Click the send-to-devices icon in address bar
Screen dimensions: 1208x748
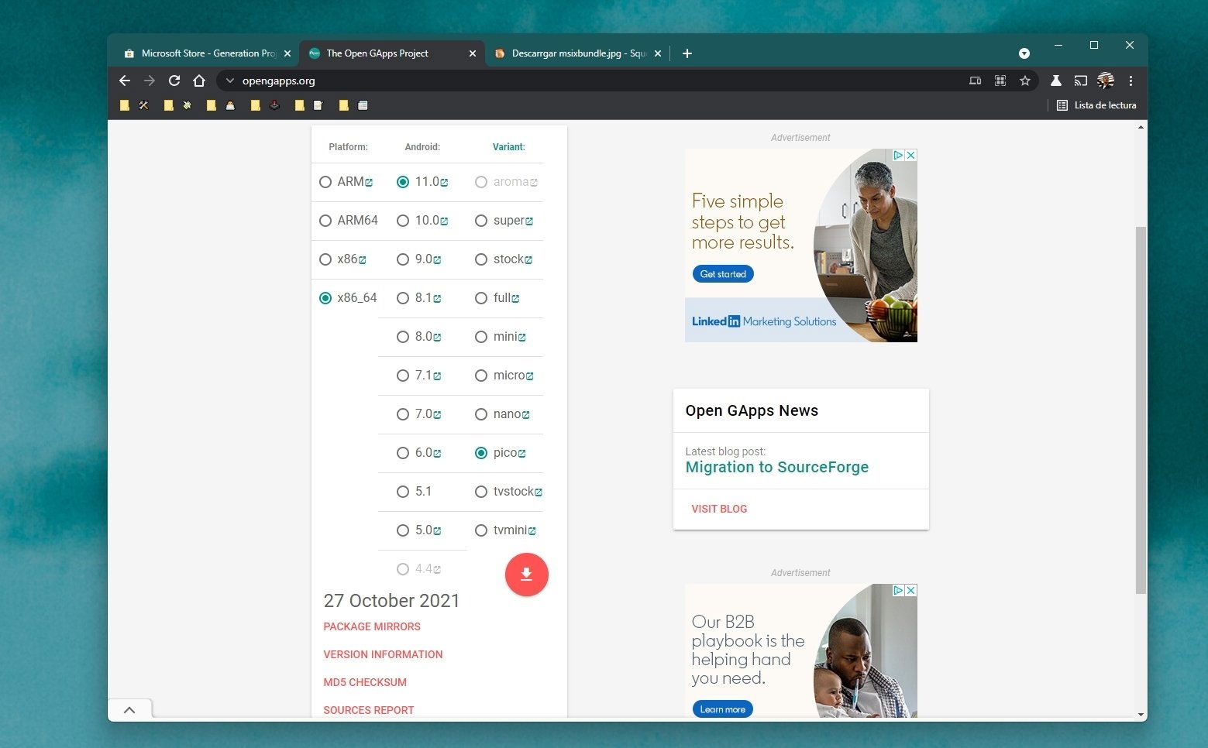click(976, 81)
